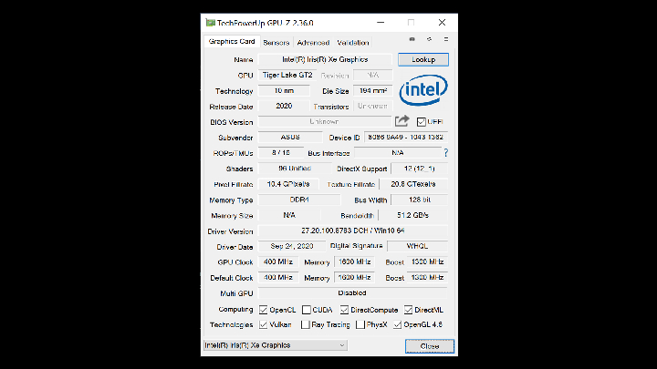
Task: Click the refresh icon in the header
Action: pyautogui.click(x=429, y=39)
